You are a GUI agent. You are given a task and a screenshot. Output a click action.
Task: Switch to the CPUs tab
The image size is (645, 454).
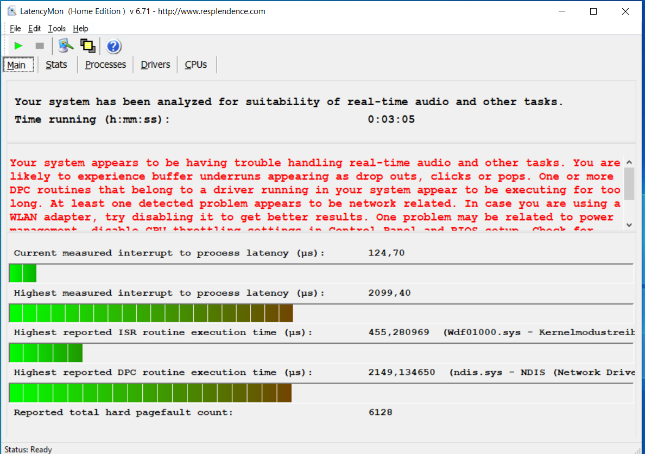point(196,65)
